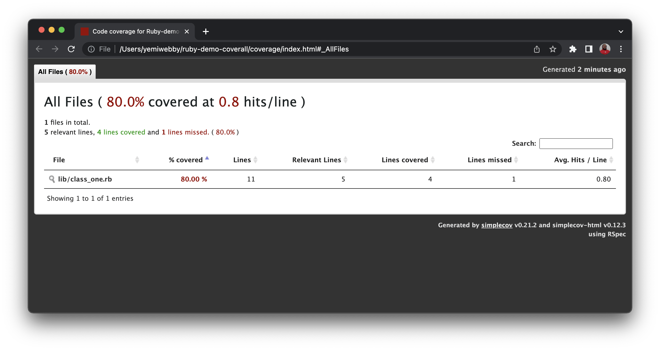Click the magnifying glass beside lib/class_one.rb

[52, 179]
